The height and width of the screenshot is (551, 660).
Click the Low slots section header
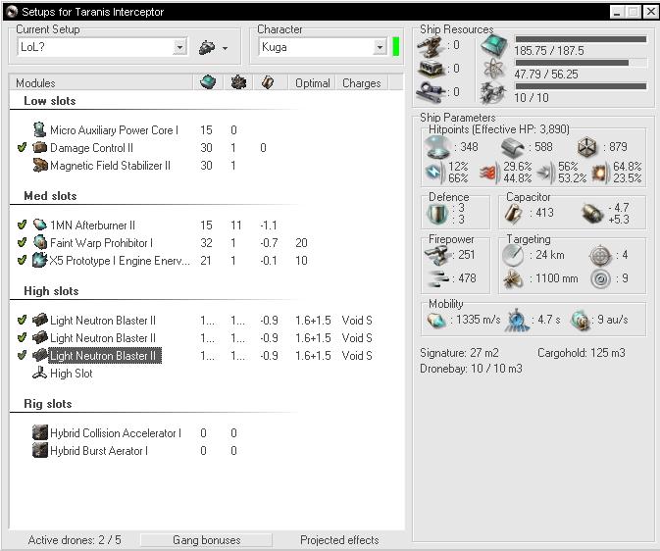coord(50,101)
